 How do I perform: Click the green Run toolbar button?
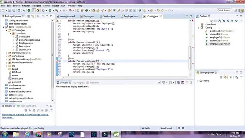coord(50,10)
